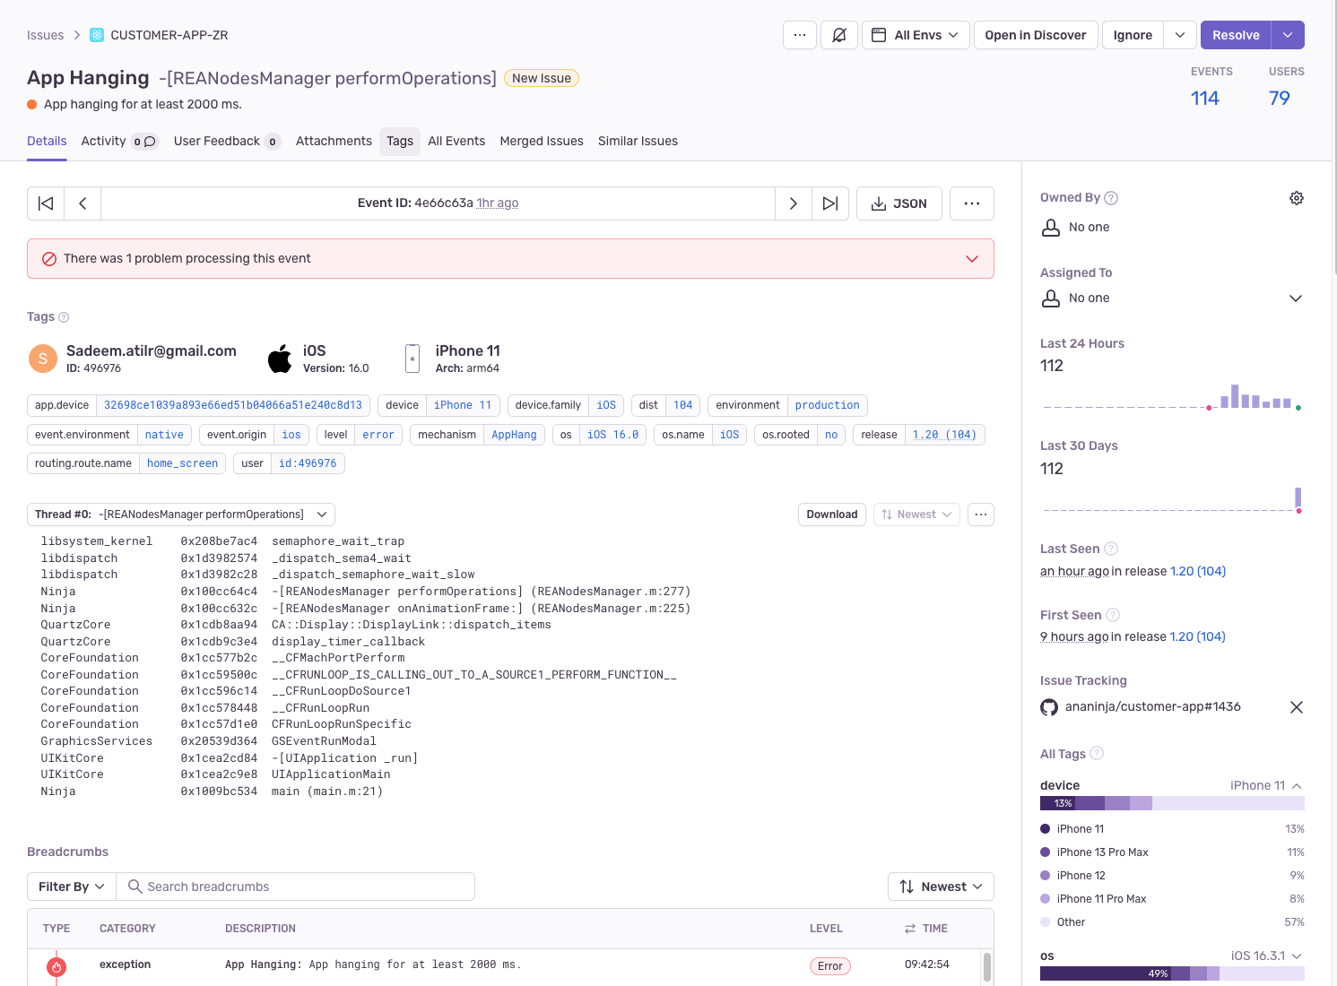This screenshot has height=986, width=1337.
Task: Click the orange user avatar S
Action: [42, 359]
